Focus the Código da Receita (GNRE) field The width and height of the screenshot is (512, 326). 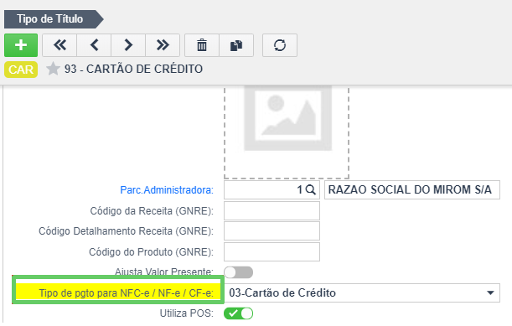pyautogui.click(x=272, y=210)
